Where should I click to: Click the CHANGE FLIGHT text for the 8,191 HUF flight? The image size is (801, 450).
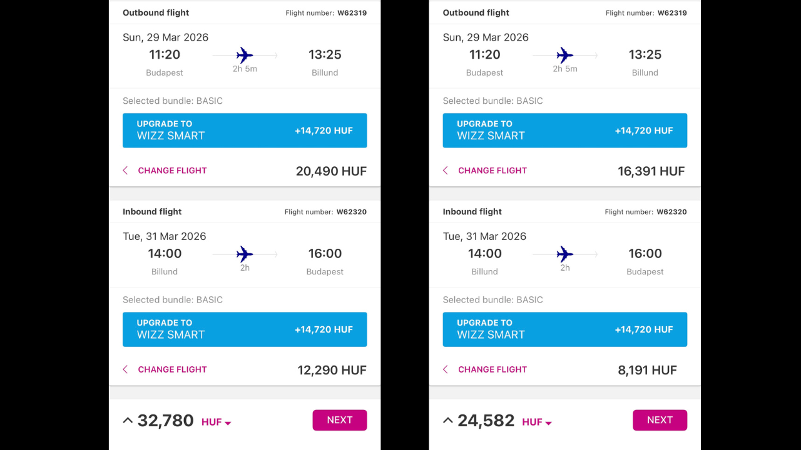(492, 369)
